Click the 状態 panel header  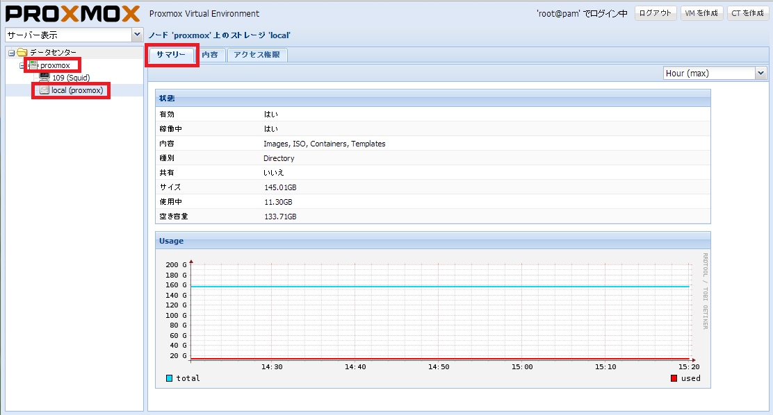click(x=433, y=99)
